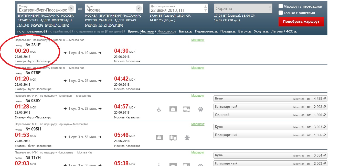The height and width of the screenshot is (166, 341).
Task: Open Маршрут link for train 231Е
Action: (198, 40)
